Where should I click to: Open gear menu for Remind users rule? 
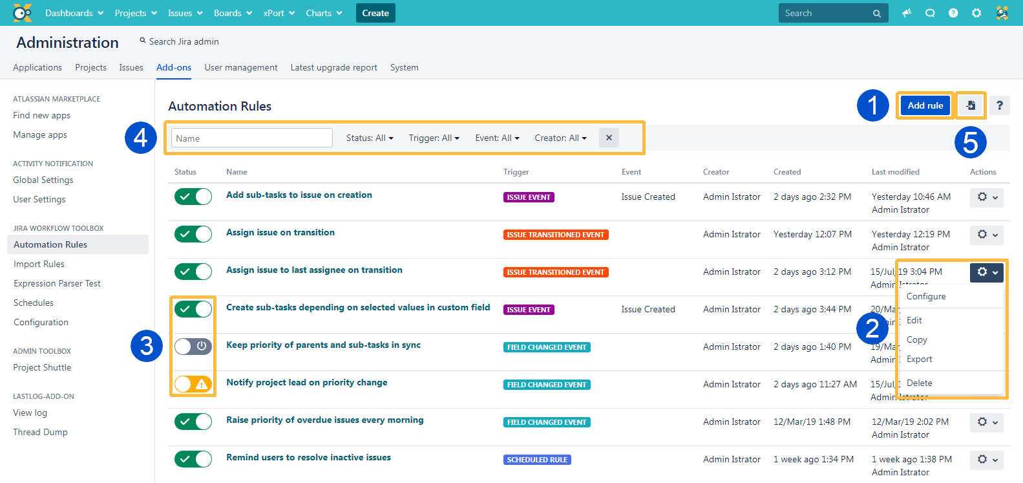tap(987, 460)
